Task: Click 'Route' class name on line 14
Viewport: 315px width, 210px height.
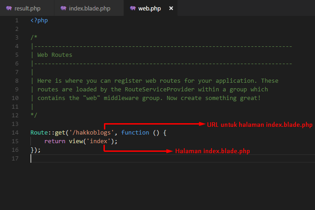Action: click(x=39, y=133)
